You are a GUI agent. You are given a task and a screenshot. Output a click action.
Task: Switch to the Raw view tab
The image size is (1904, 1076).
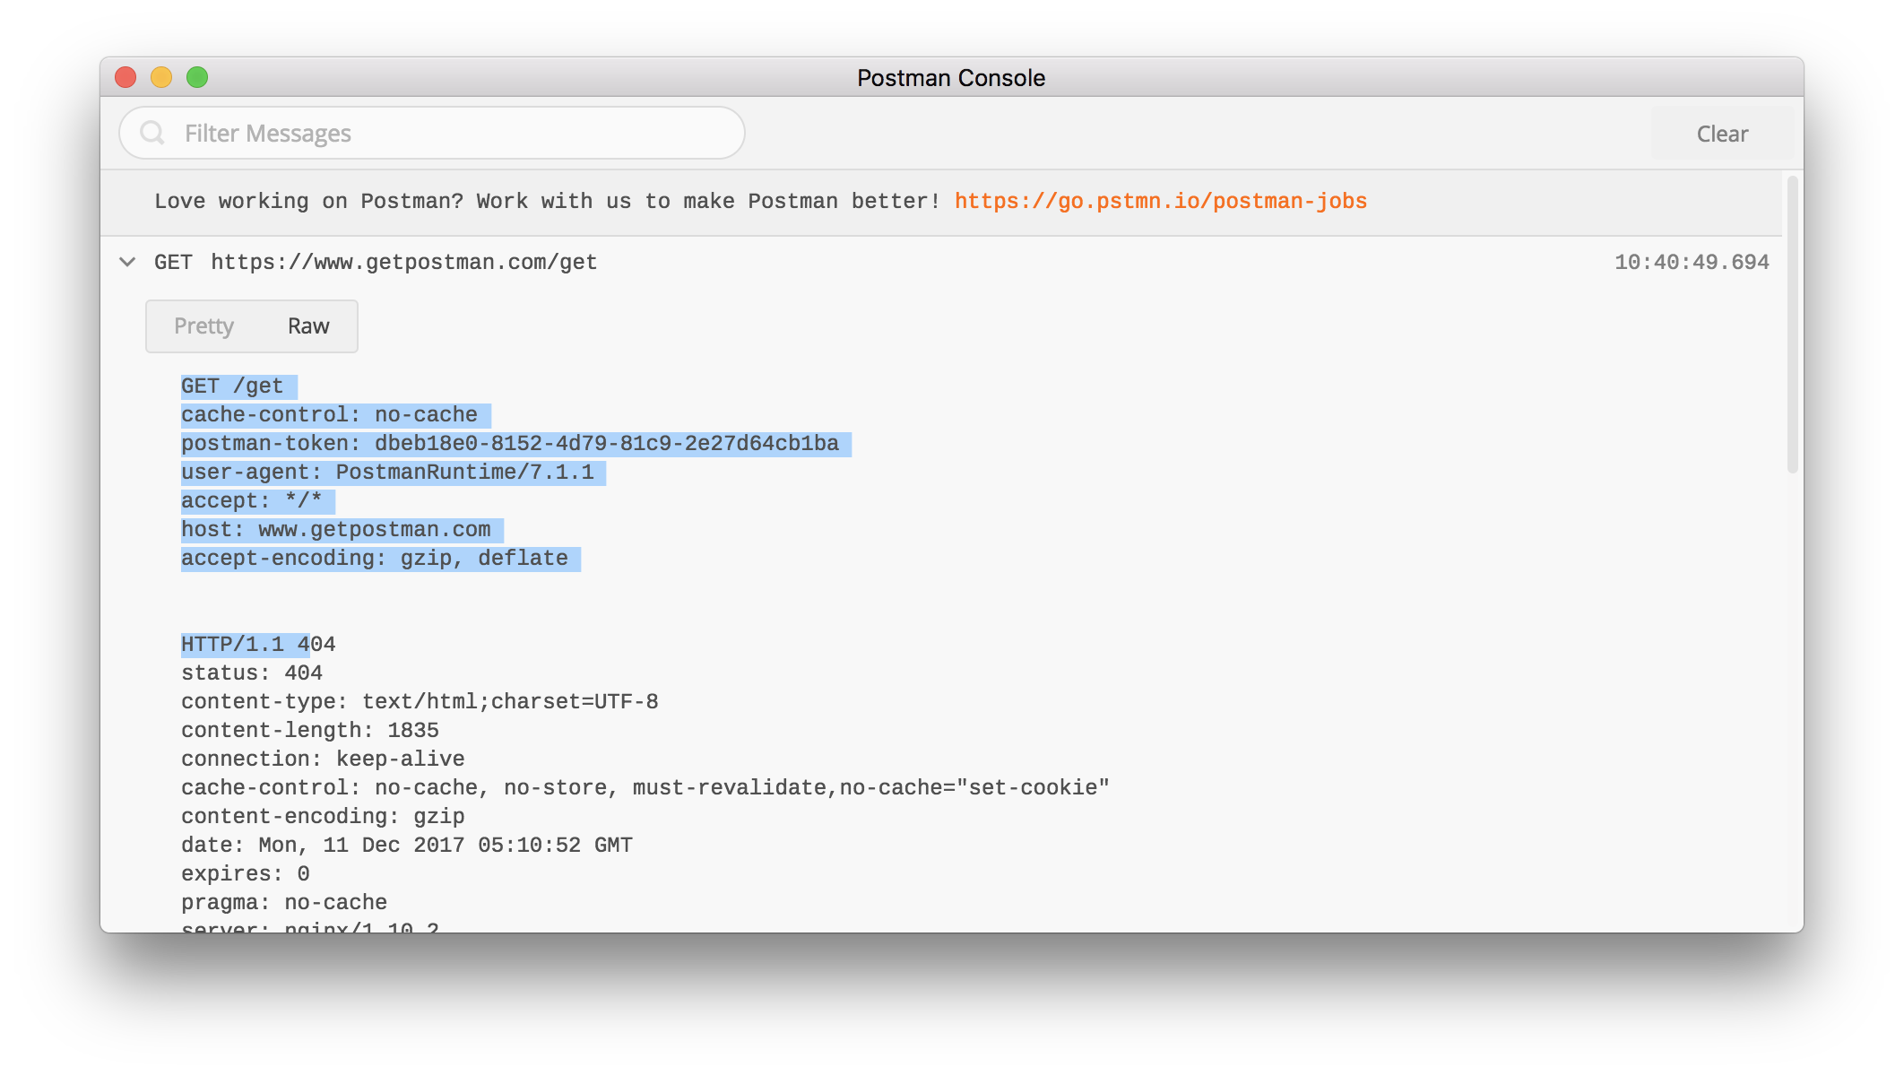[308, 326]
